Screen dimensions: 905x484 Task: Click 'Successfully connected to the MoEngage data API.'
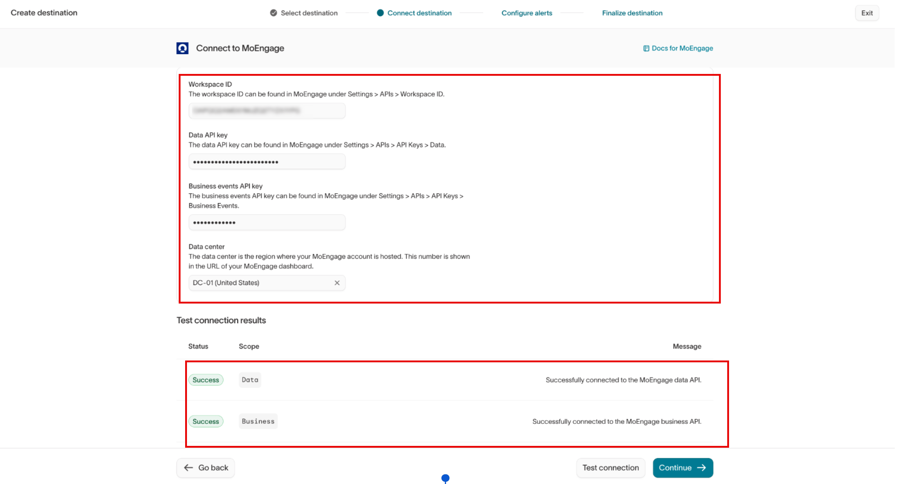(x=623, y=380)
